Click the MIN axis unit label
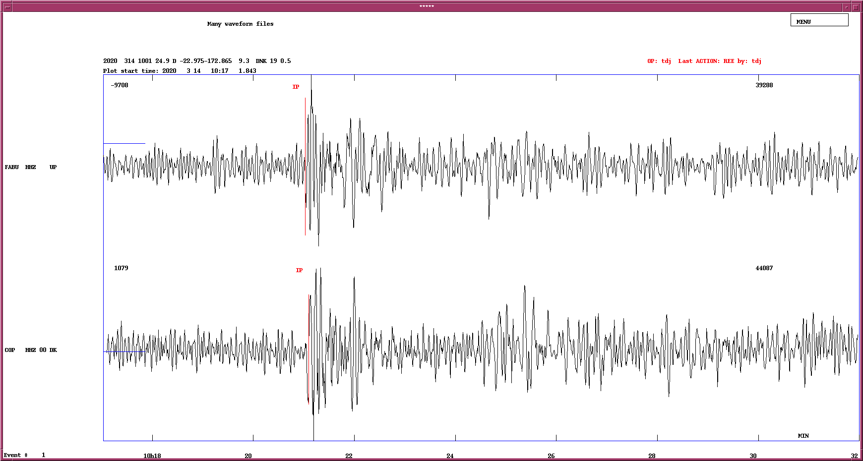Screen dimensions: 863x461 [x=804, y=435]
